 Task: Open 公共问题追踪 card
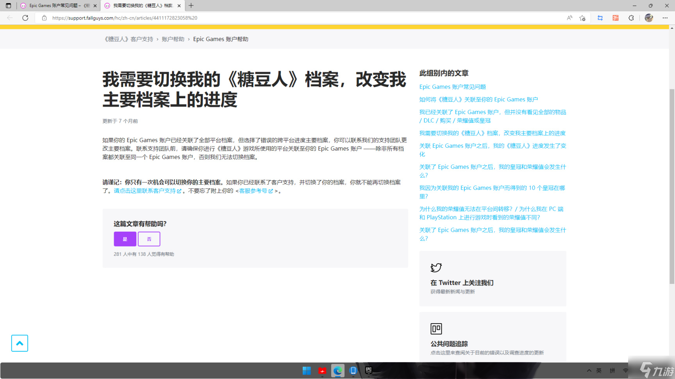click(x=493, y=337)
